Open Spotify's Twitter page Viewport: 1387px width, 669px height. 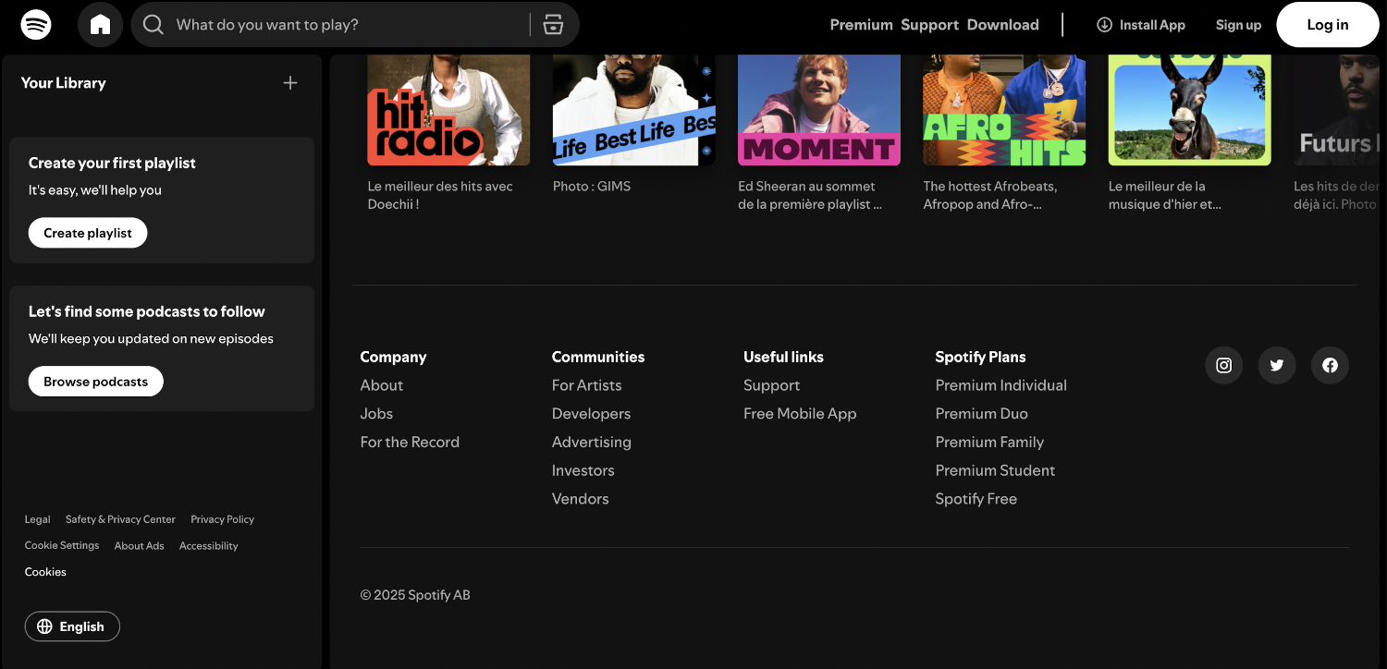coord(1277,365)
